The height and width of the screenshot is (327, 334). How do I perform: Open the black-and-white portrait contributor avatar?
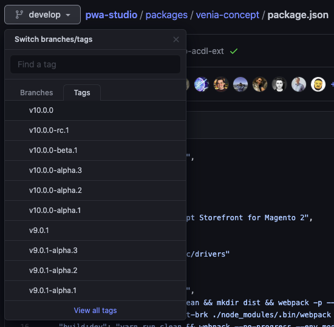pos(279,84)
